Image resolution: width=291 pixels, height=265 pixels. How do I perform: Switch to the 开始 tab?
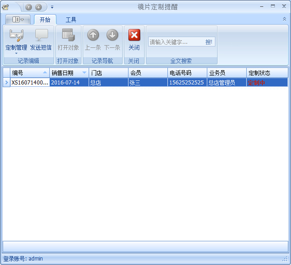coord(45,20)
